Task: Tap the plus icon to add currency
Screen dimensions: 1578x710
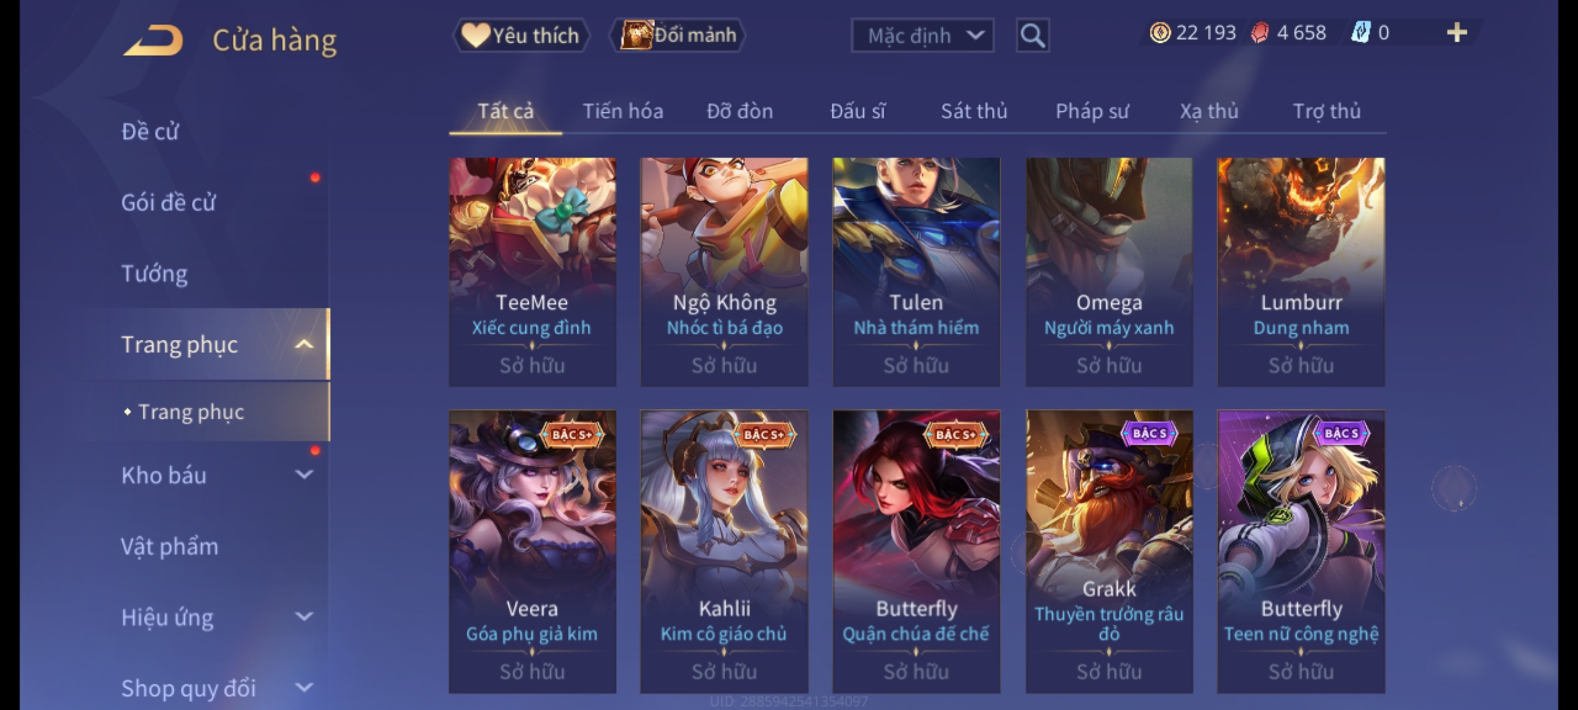Action: (x=1457, y=32)
